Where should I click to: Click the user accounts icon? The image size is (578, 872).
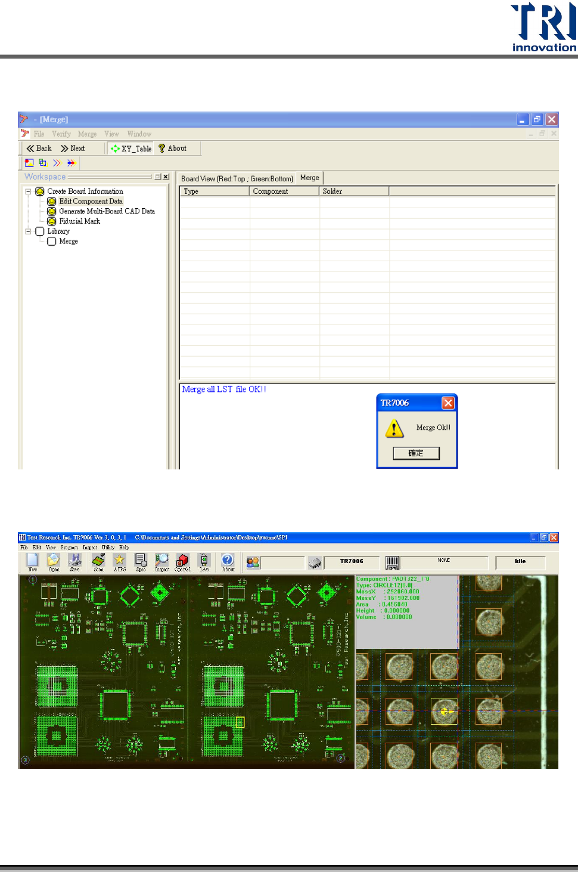coord(253,562)
